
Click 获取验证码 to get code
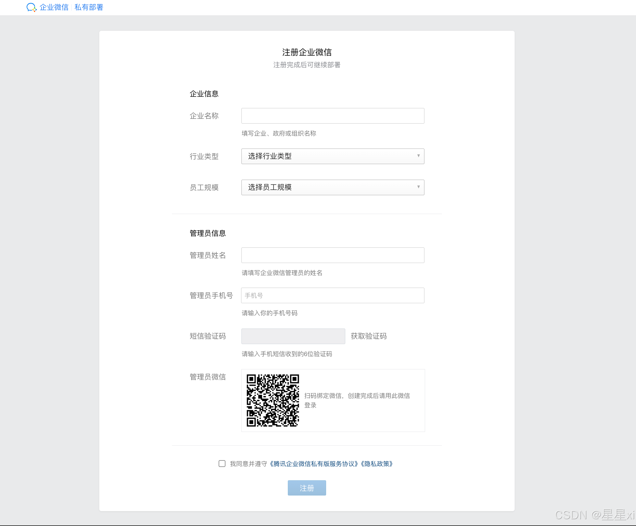point(369,336)
